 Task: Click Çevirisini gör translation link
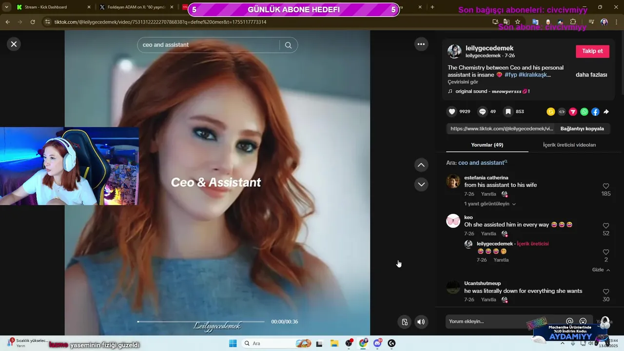click(x=463, y=82)
